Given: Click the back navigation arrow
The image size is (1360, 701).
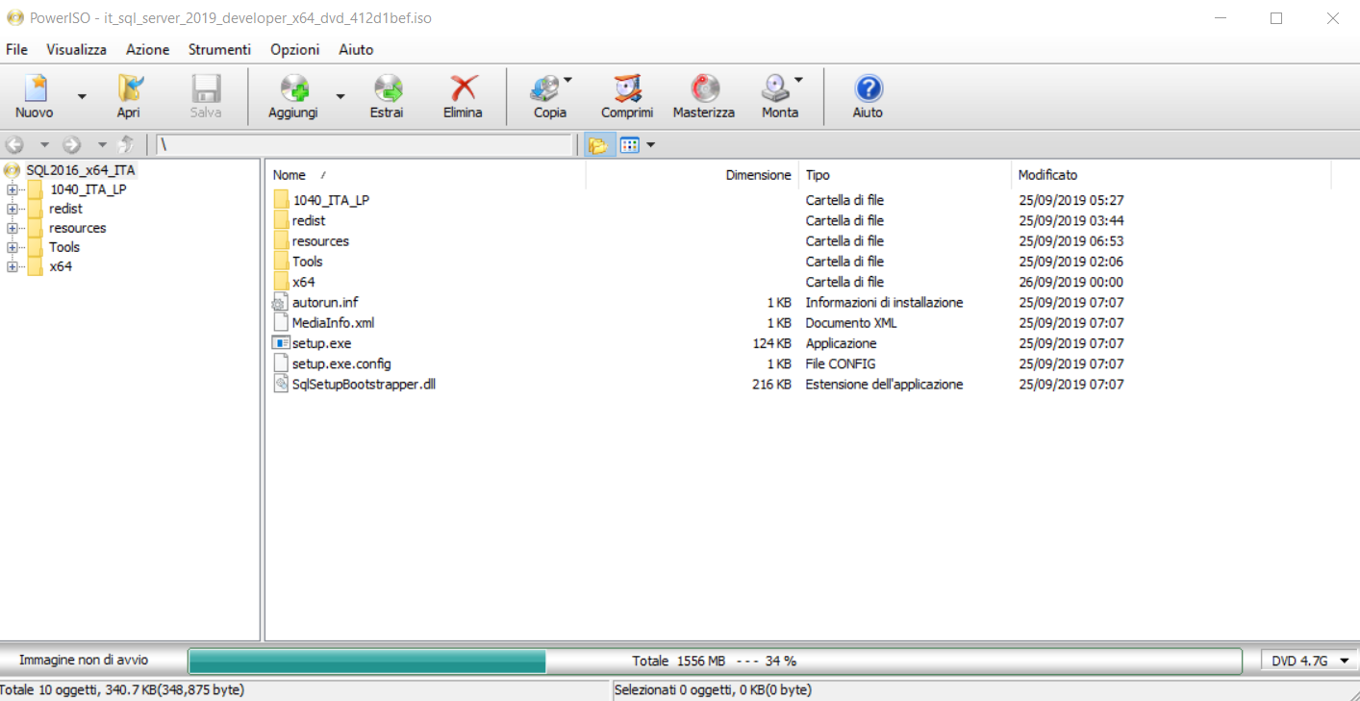Looking at the screenshot, I should click(14, 145).
